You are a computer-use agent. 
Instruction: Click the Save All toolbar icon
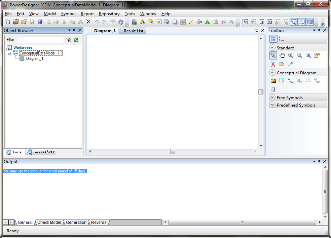pos(40,22)
